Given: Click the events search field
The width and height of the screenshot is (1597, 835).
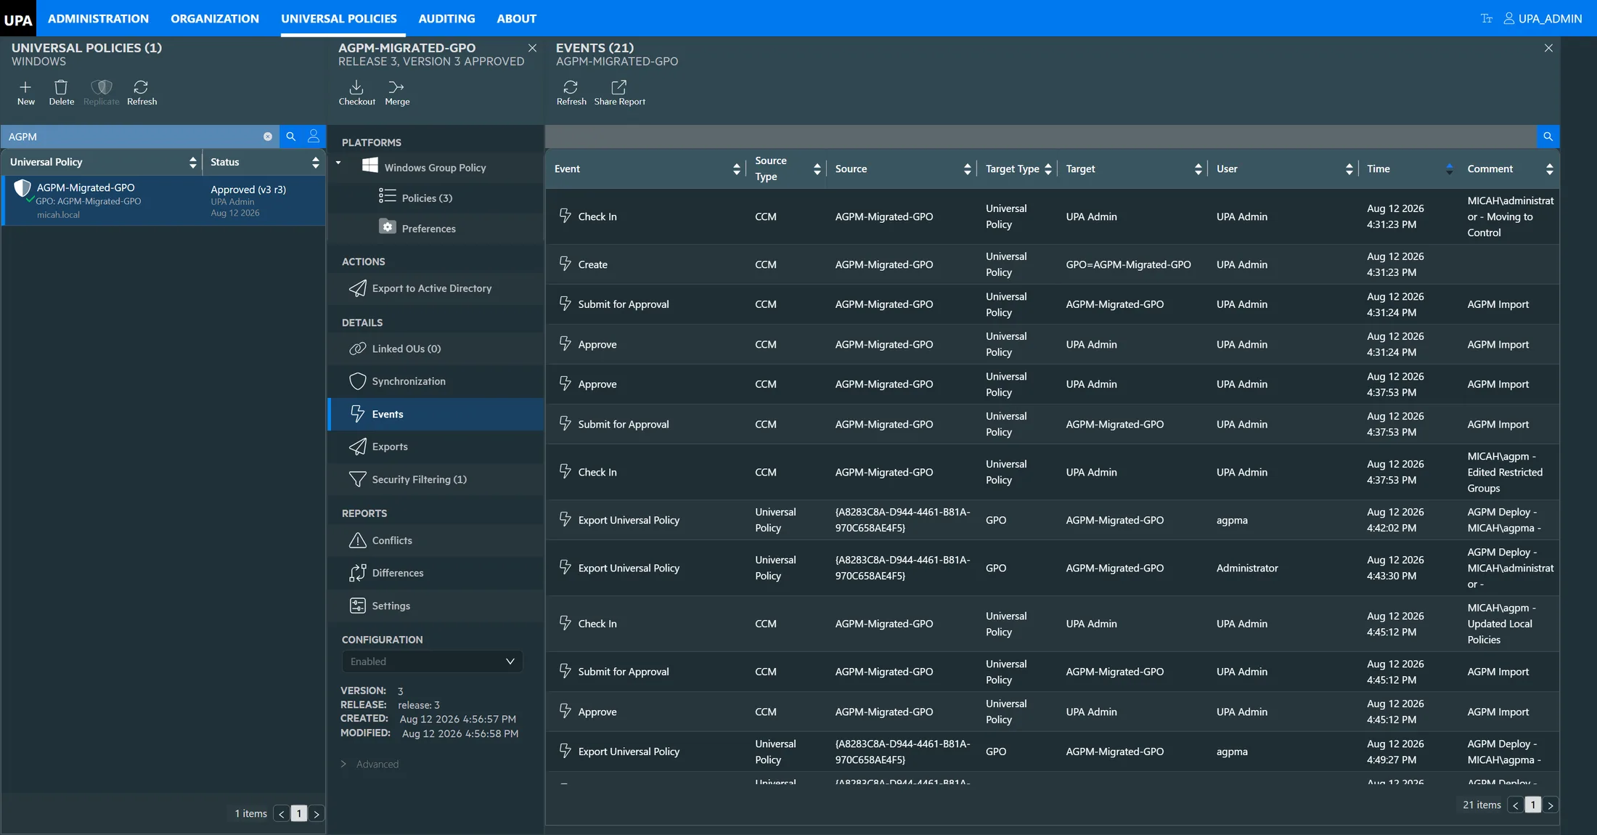Looking at the screenshot, I should 1041,137.
